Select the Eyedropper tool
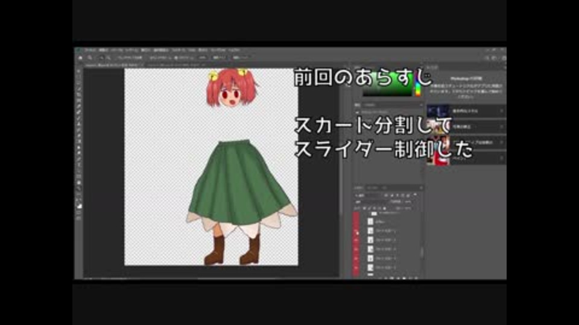 (x=79, y=107)
